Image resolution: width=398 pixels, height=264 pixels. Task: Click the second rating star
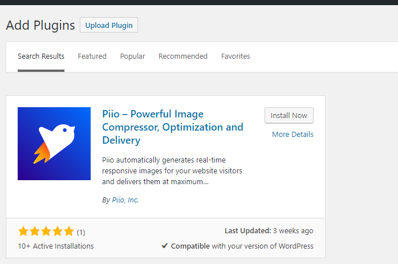click(x=35, y=231)
